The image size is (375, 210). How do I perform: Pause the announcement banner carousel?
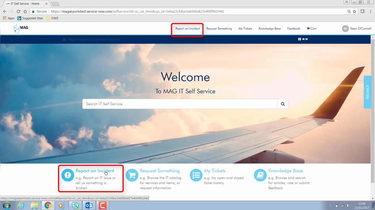[299, 39]
